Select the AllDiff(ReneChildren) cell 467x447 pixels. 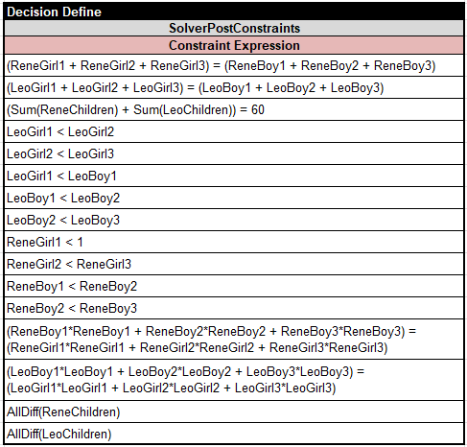click(234, 412)
